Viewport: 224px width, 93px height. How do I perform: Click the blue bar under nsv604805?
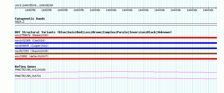(116, 48)
